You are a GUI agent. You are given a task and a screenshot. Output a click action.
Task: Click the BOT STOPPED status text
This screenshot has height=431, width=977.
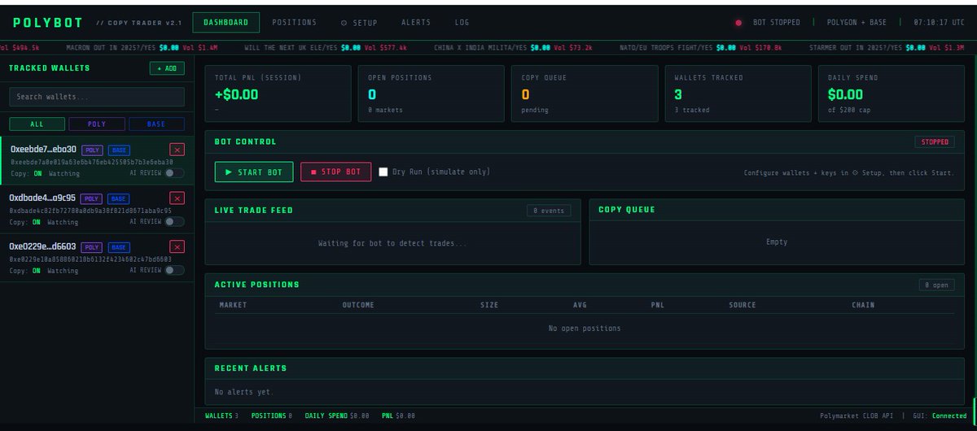(776, 23)
